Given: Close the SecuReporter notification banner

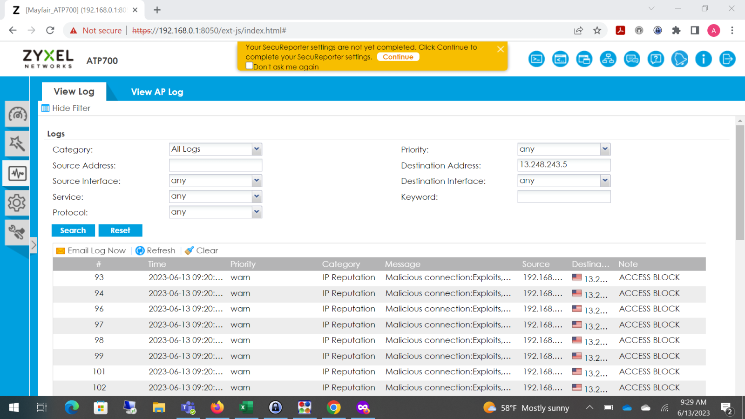Looking at the screenshot, I should tap(501, 49).
